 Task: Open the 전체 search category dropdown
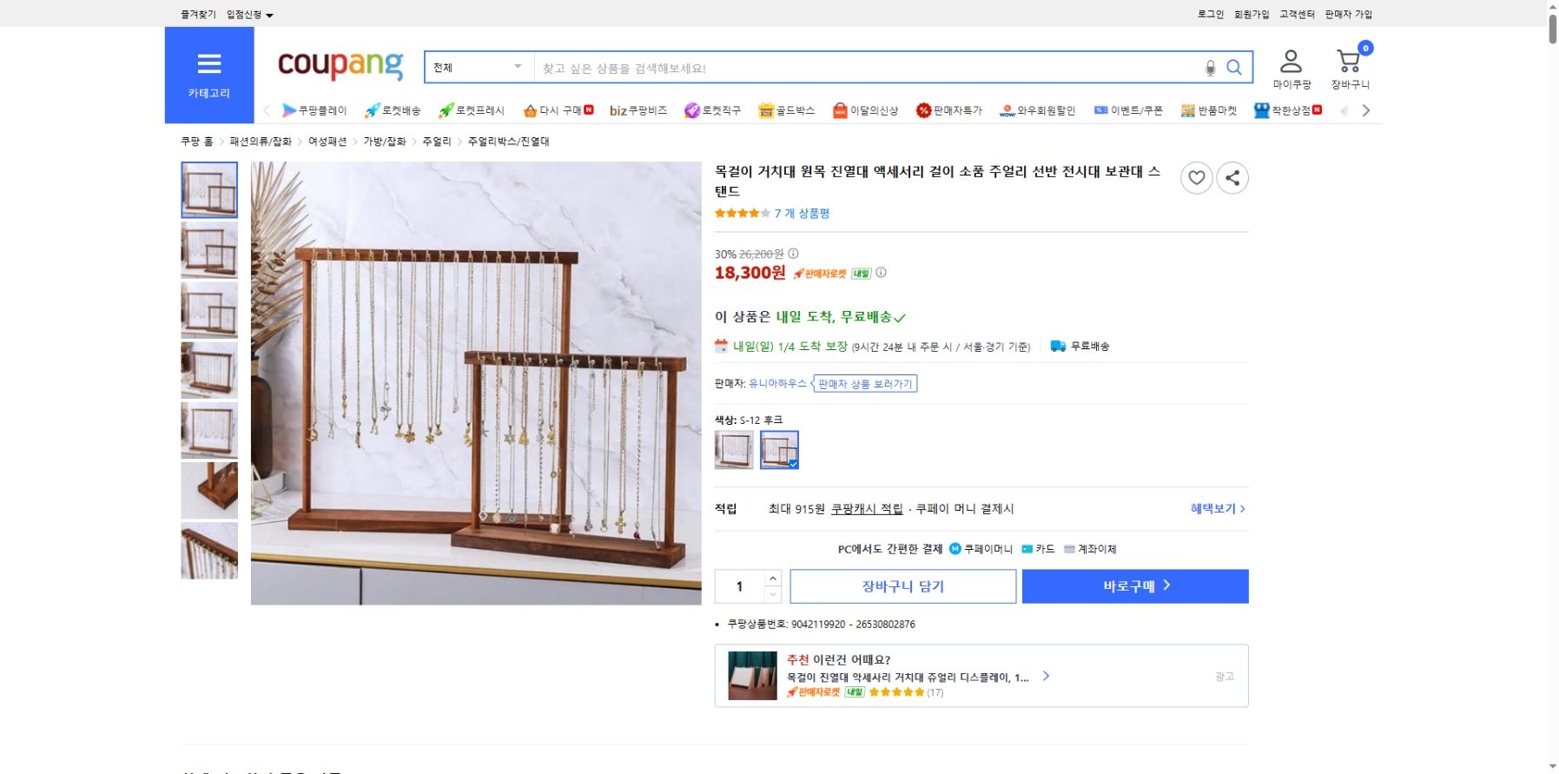(x=476, y=66)
